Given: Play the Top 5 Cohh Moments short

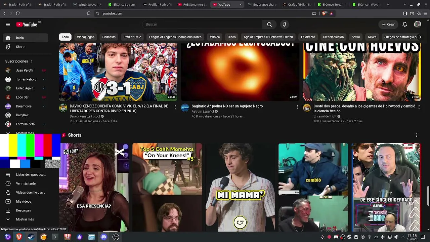Looking at the screenshot, I should pos(167,188).
